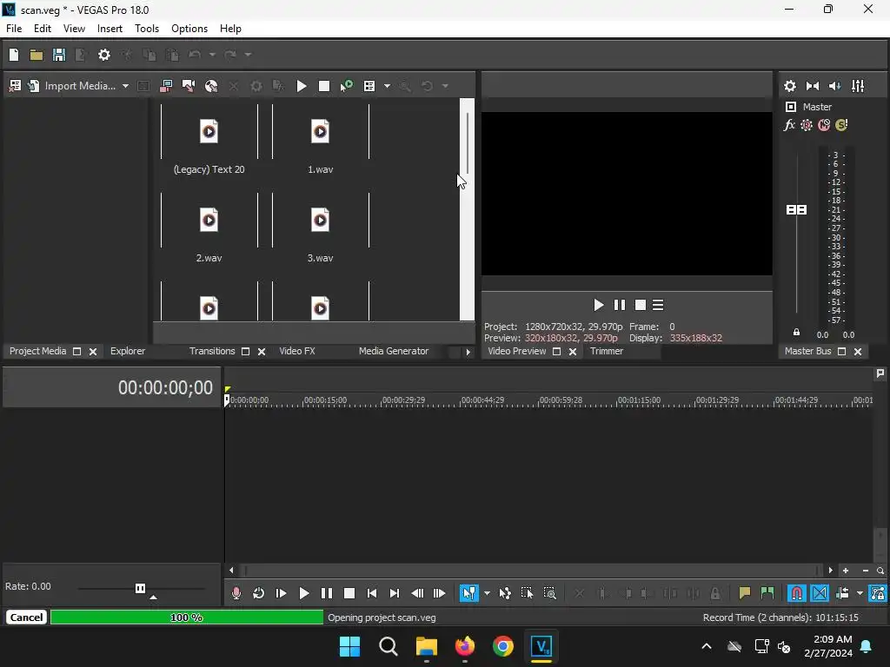Screen dimensions: 890x667
Task: Toggle dim output in Master Bus
Action: (x=835, y=86)
